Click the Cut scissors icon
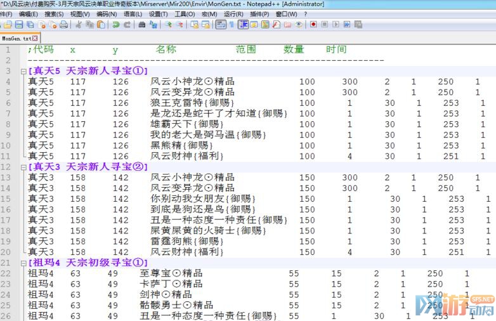This screenshot has height=321, width=496. point(78,25)
